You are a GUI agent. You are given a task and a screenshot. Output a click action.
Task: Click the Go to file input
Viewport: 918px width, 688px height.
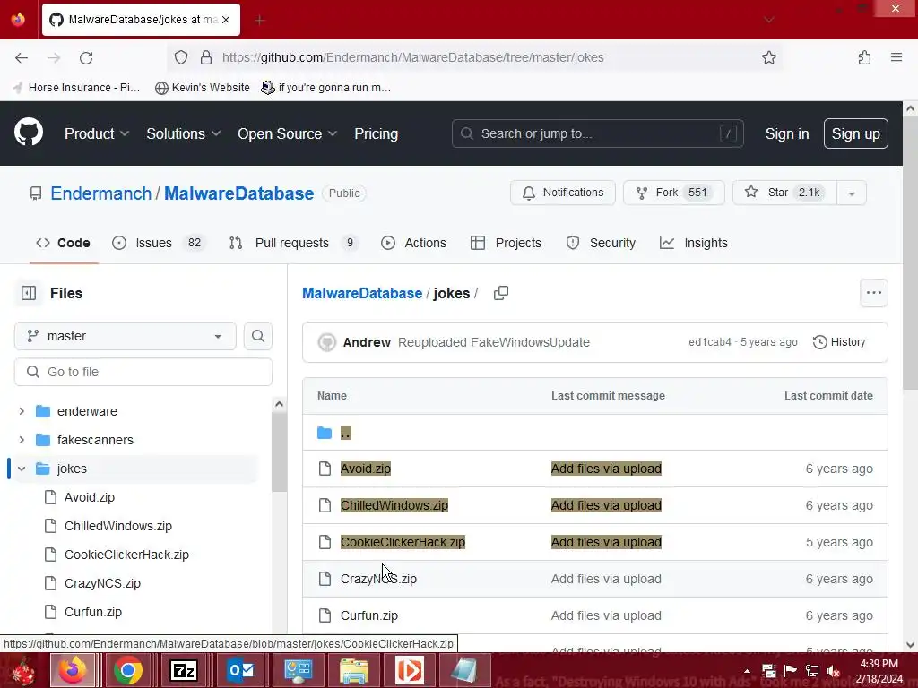click(143, 372)
